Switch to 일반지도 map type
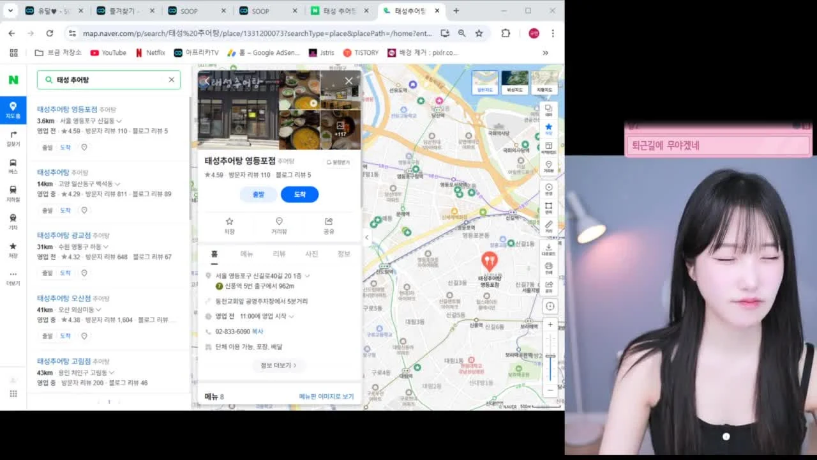This screenshot has height=460, width=817. [x=485, y=82]
